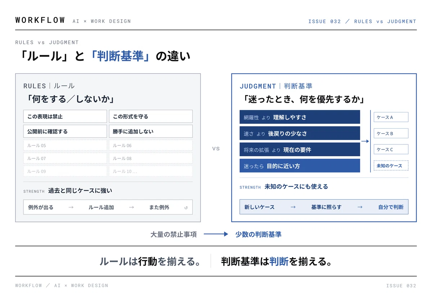
Task: Click the sentence 'ルールは行動を揃える。'
Action: pyautogui.click(x=150, y=261)
